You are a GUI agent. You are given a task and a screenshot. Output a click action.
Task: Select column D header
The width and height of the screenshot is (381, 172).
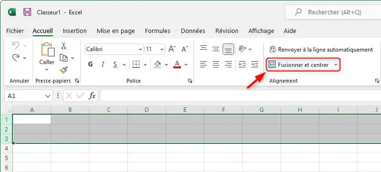click(146, 110)
